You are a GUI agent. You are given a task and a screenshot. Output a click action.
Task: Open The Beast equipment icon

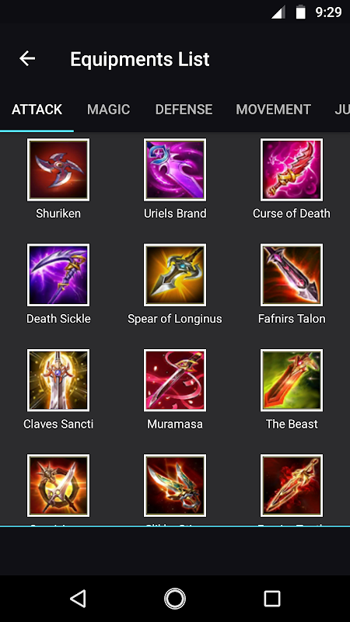(292, 380)
